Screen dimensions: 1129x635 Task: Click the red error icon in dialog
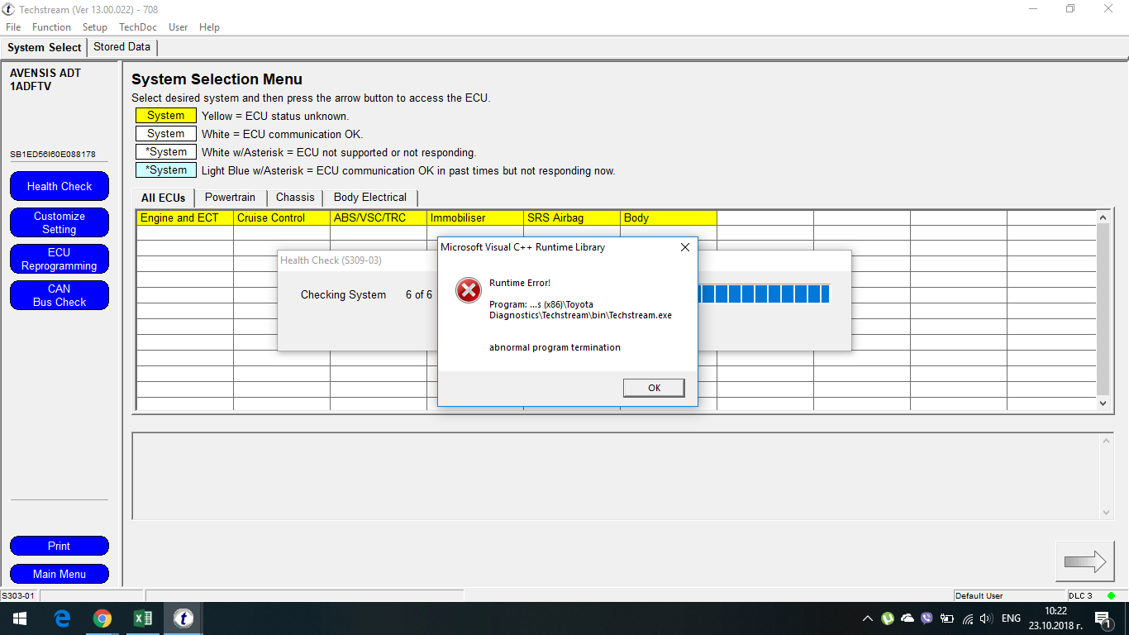tap(469, 290)
